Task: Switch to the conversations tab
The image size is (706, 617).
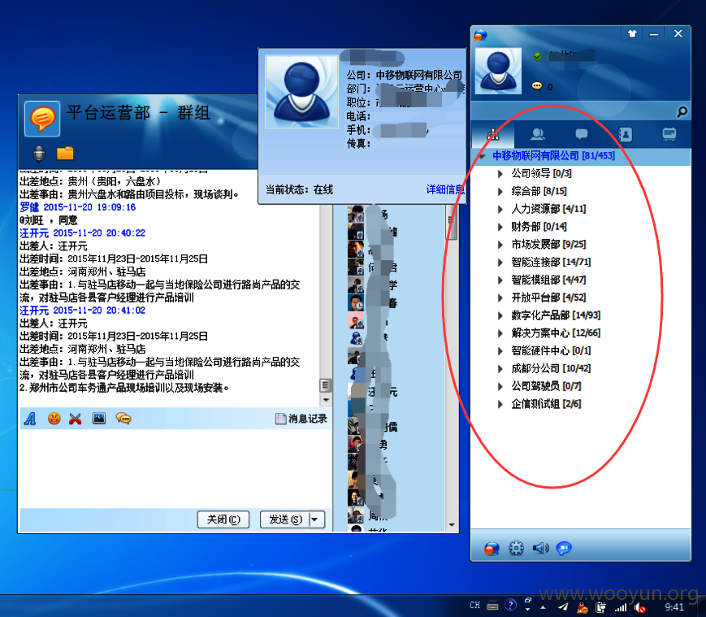Action: click(x=581, y=134)
